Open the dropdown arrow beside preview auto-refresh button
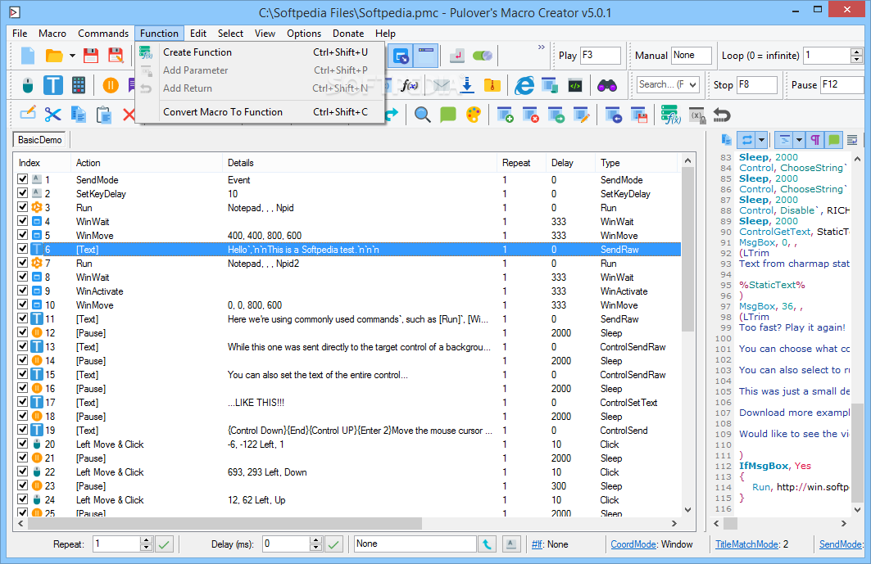Viewport: 871px width, 564px height. [x=762, y=140]
